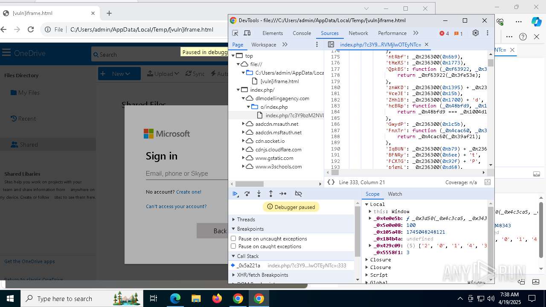Open DevTools customize three-dot menu
This screenshot has height=307, width=546.
click(x=488, y=33)
